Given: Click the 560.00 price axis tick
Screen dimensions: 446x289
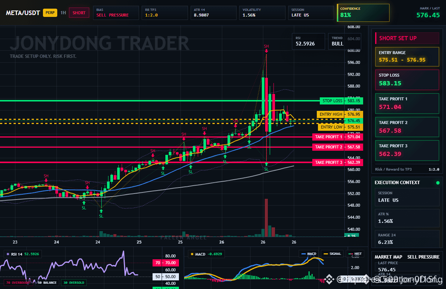Looking at the screenshot, I should (354, 170).
